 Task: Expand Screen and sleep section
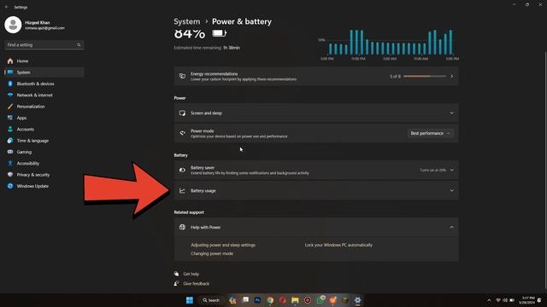click(316, 113)
